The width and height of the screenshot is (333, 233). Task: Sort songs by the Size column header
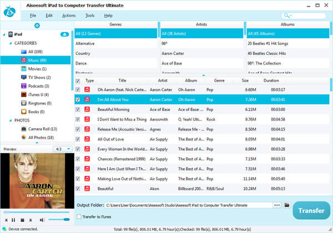[245, 80]
